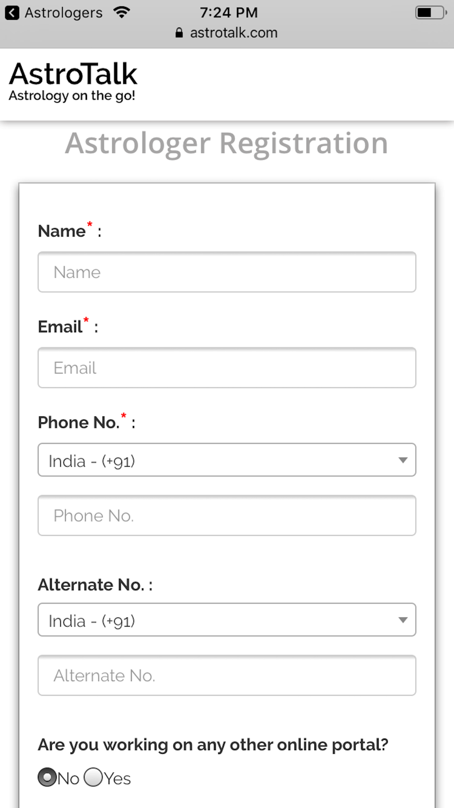Tap the back arrow icon to Astrologers

pyautogui.click(x=12, y=13)
